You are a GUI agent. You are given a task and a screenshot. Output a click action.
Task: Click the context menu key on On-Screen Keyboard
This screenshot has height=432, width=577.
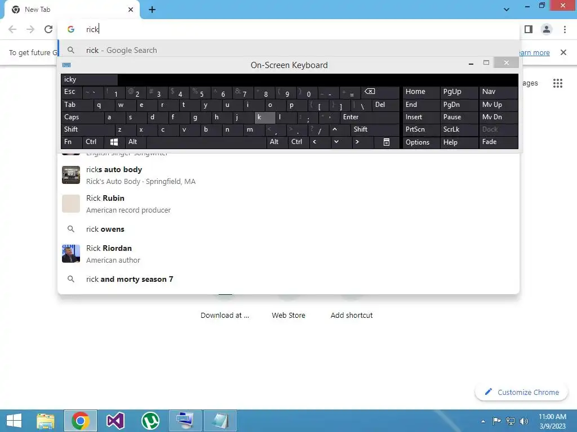click(x=387, y=142)
